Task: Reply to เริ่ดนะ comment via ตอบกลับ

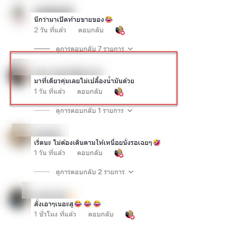Action: tap(89, 153)
